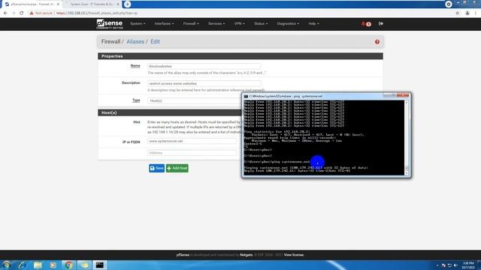The image size is (481, 270).
Task: Expand the VPN menu
Action: tap(239, 23)
